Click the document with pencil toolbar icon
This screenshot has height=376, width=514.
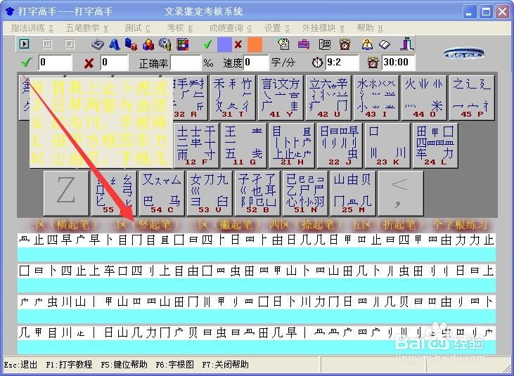(283, 44)
